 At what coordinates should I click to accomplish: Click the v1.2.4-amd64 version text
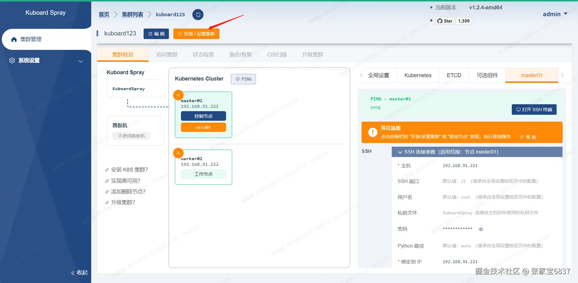[x=486, y=8]
